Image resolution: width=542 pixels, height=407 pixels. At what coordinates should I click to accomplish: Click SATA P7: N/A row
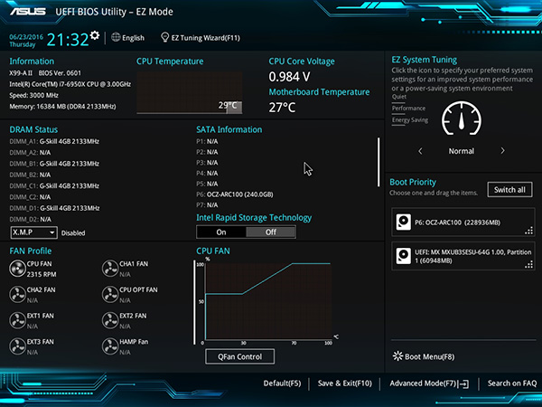pyautogui.click(x=207, y=205)
